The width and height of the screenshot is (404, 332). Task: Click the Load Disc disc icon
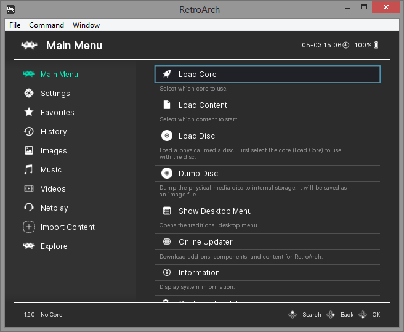click(167, 136)
